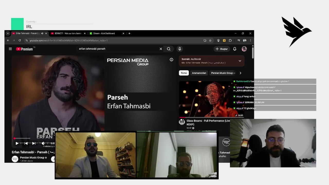
Task: Open the YouTube notifications bell
Action: point(235,49)
